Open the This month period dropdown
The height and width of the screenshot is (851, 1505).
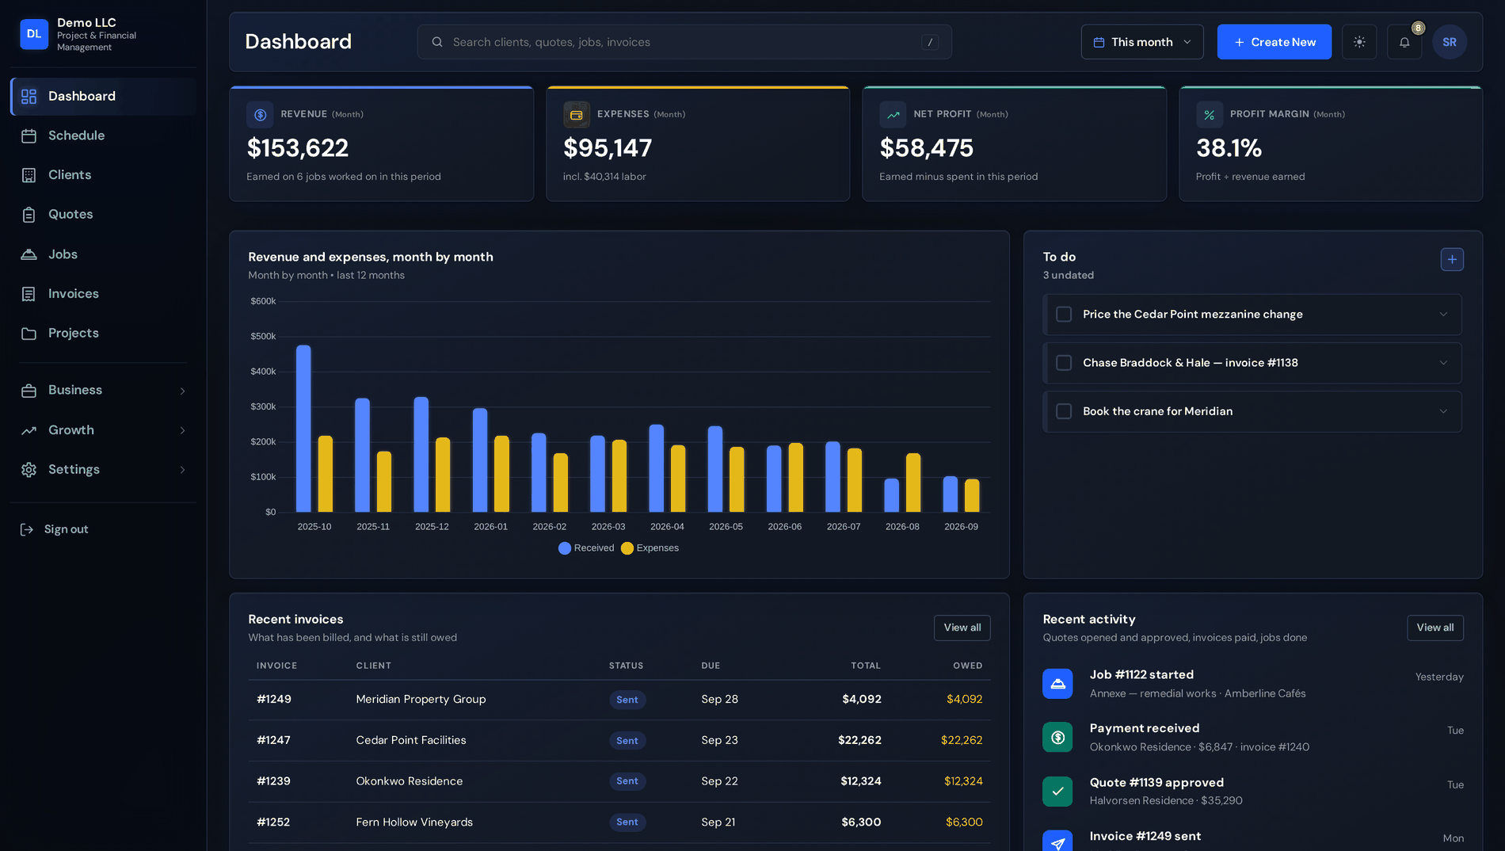coord(1141,42)
